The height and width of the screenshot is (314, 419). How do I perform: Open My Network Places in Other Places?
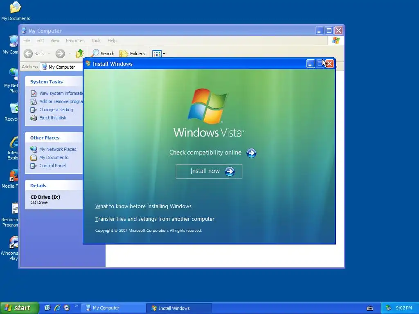(x=58, y=149)
